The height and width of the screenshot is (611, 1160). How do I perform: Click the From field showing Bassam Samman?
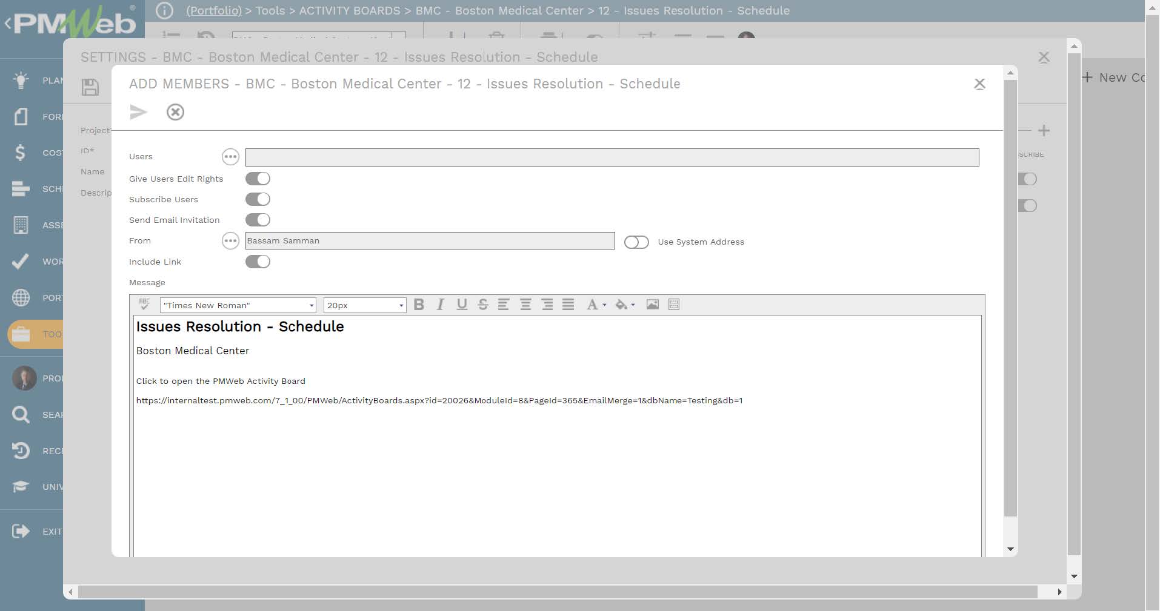(430, 241)
